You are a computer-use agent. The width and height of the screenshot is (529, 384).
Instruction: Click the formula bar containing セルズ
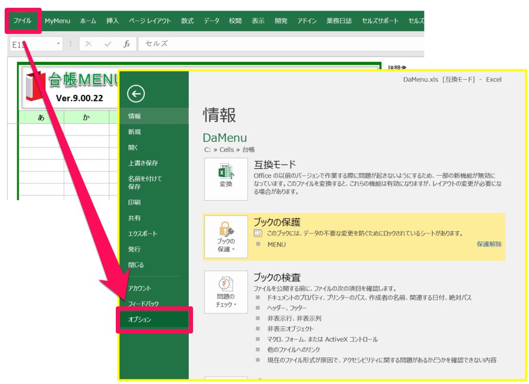click(x=281, y=44)
